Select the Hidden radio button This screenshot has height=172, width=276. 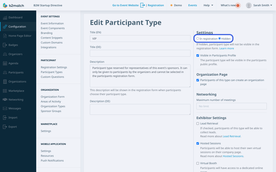tap(219, 38)
